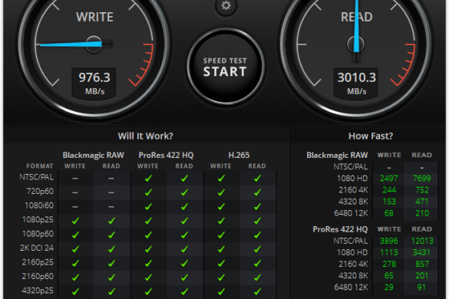Select the 2160p25 format row label
This screenshot has height=299, width=449.
pos(38,262)
